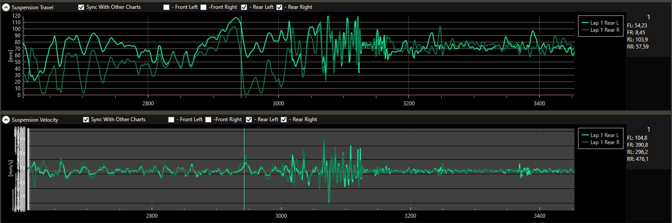The height and width of the screenshot is (223, 672).
Task: Toggle Sync With Other Charts for Suspension Travel
Action: click(81, 7)
